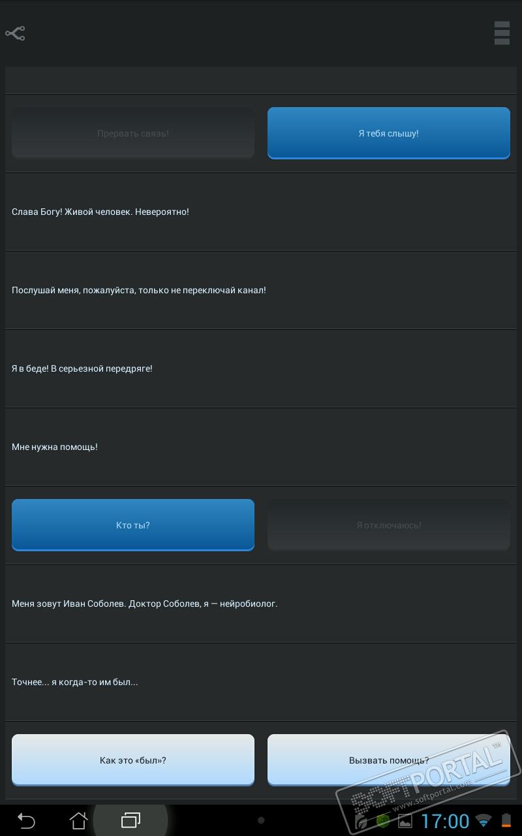Open the hamburger menu at top right
Viewport: 522px width, 836px height.
click(x=501, y=33)
